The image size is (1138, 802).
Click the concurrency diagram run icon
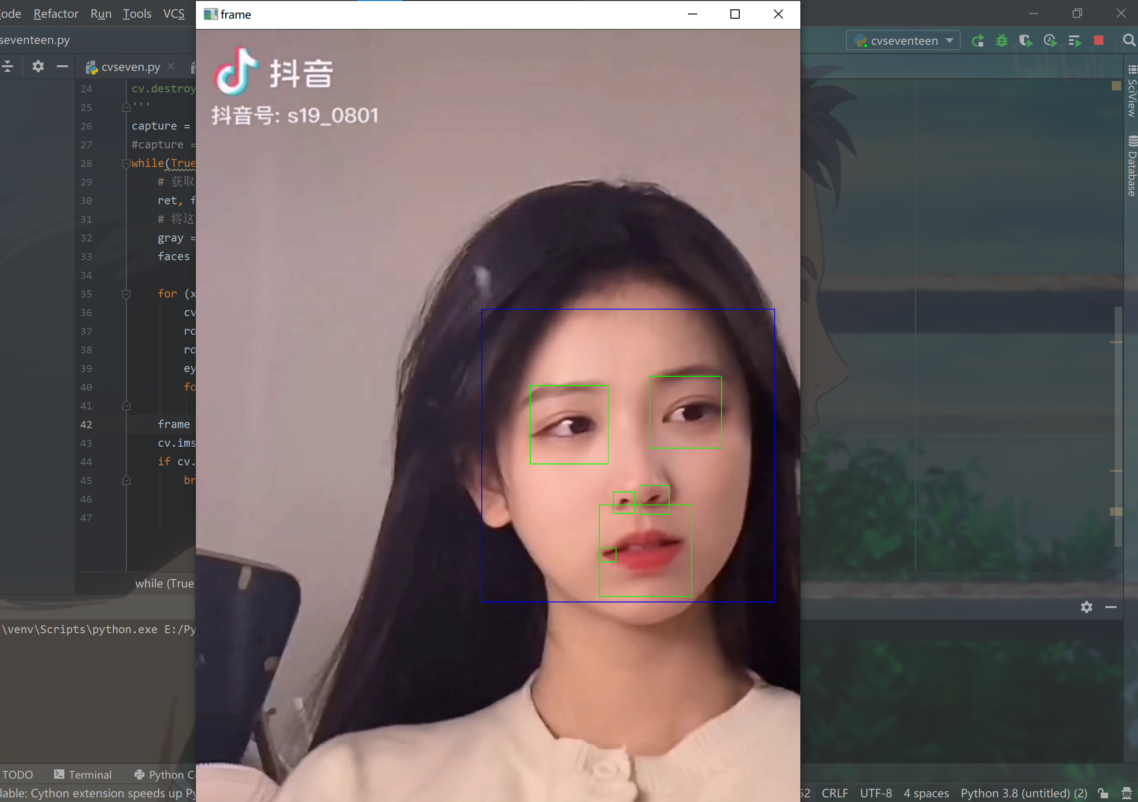[x=1074, y=41]
